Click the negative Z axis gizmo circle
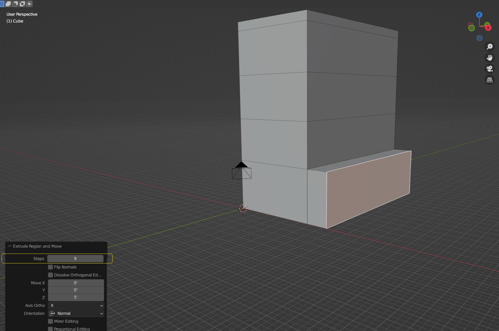 (479, 38)
